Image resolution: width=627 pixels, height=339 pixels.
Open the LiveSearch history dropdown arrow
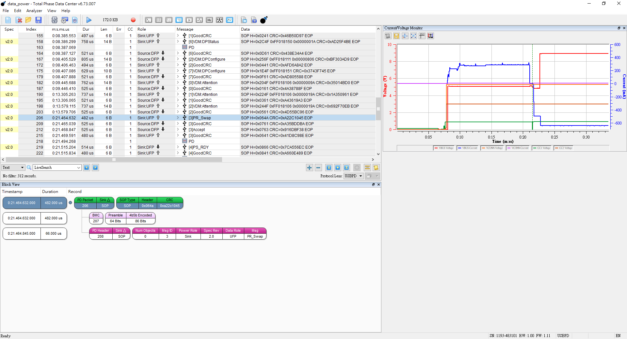point(79,168)
